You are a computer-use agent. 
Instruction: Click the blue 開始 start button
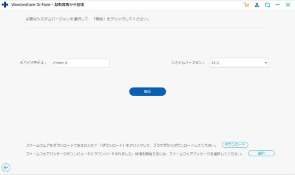coord(147,91)
